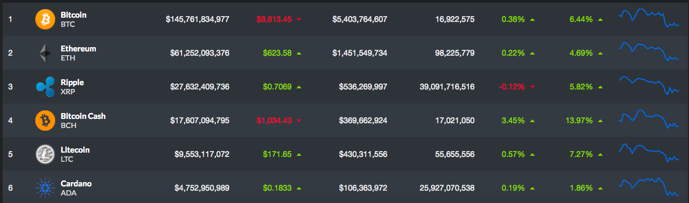The height and width of the screenshot is (203, 689).
Task: Click the Bitcoin orange logo icon
Action: (x=45, y=19)
